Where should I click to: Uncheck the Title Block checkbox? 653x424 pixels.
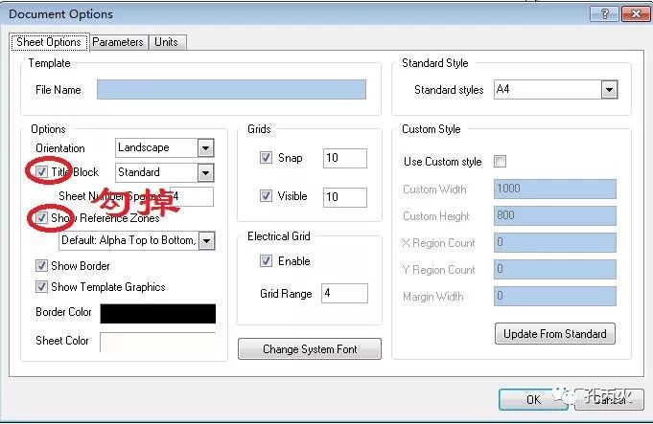(41, 172)
